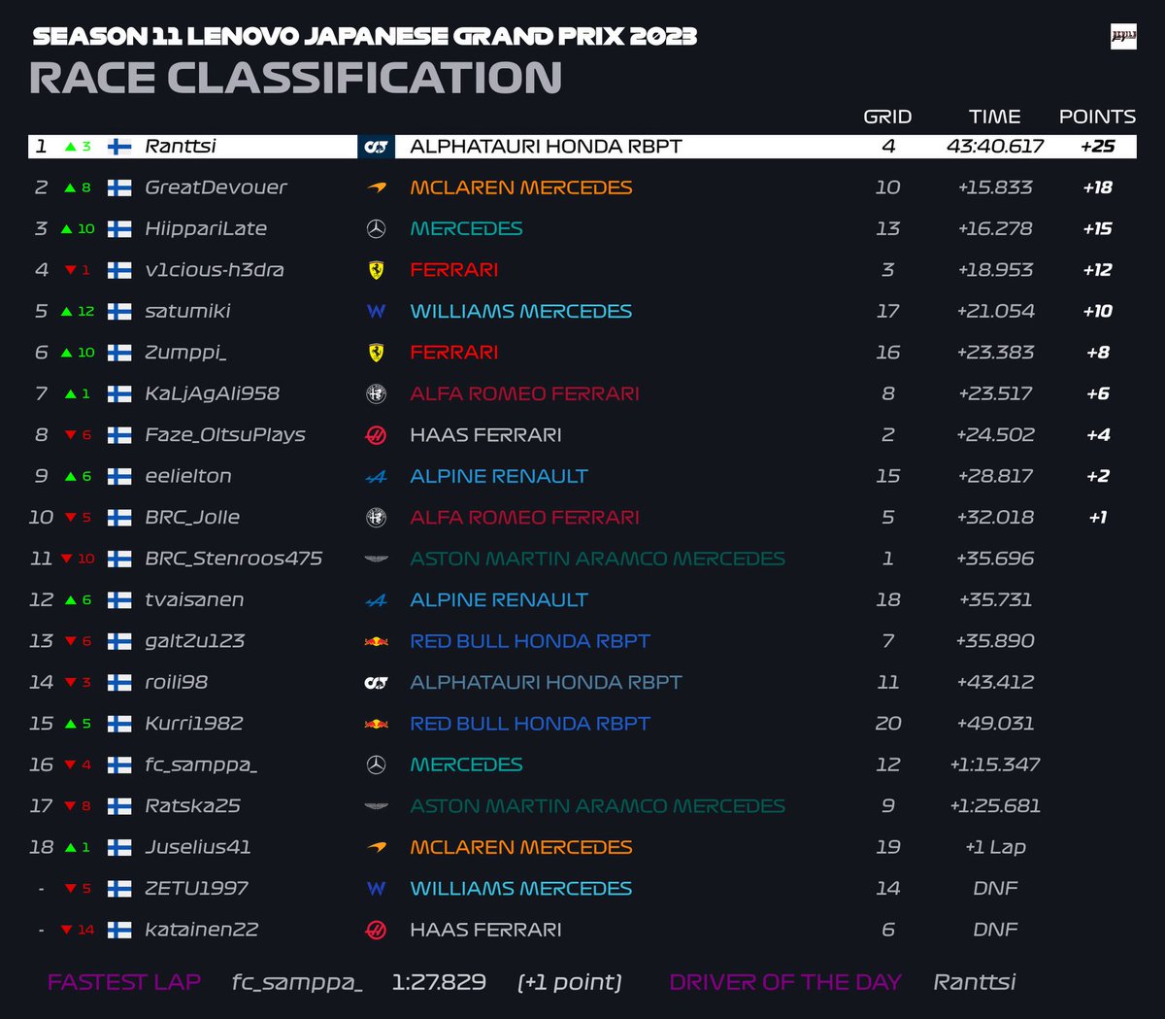Screen dimensions: 1165x1019
Task: Click the winning time 43:40.617
Action: (995, 147)
